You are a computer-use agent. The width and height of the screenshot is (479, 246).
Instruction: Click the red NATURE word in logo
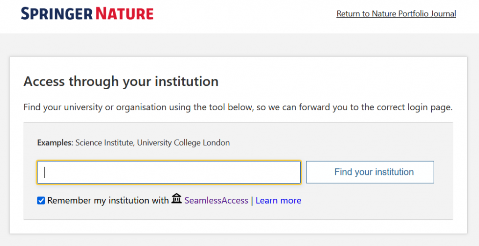click(124, 14)
